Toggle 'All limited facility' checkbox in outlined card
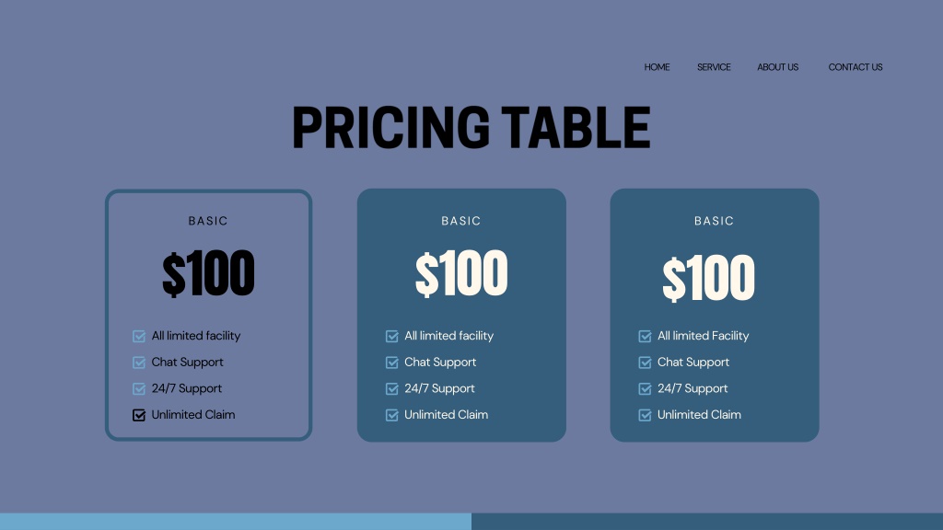943x530 pixels. tap(139, 336)
